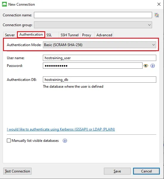Go to the SSH Tunnel tab

click(x=69, y=35)
